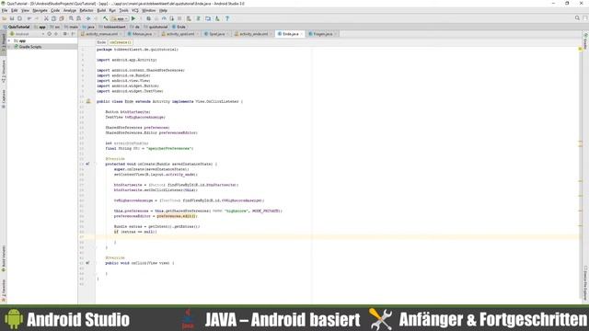Click the Replace toolbar icon
Image resolution: width=589 pixels, height=331 pixels.
click(x=78, y=18)
